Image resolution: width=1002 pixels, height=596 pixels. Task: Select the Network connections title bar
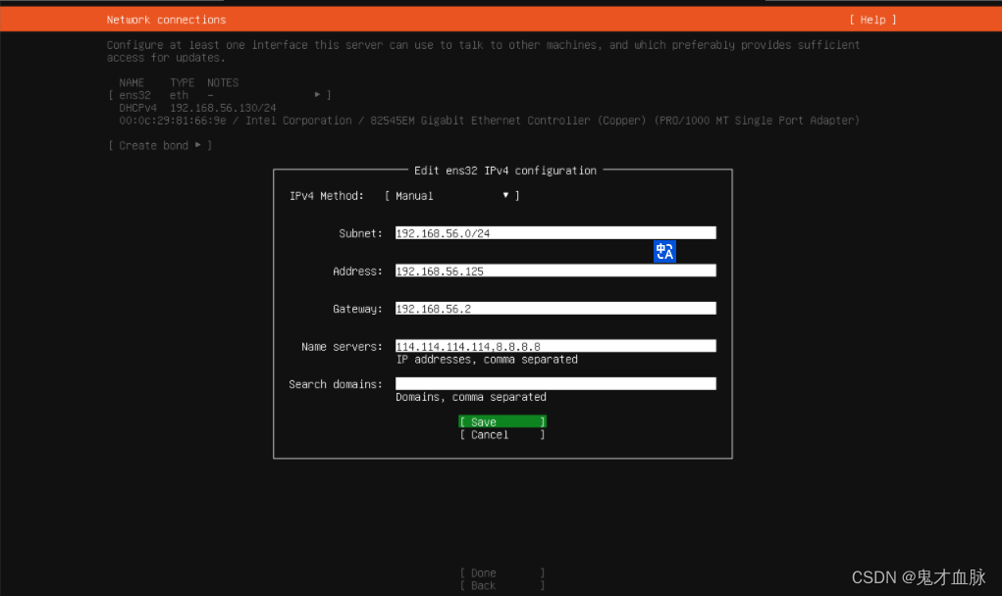[166, 19]
